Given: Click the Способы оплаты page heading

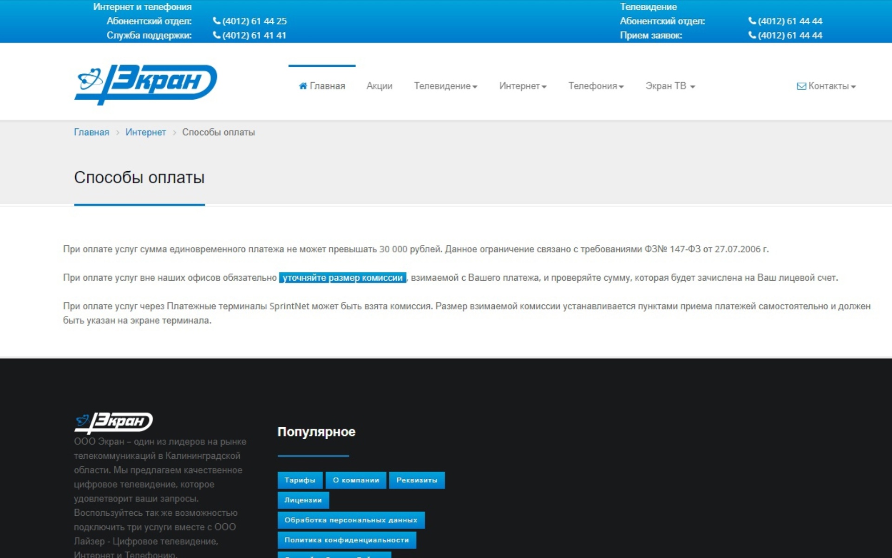Looking at the screenshot, I should click(x=139, y=177).
